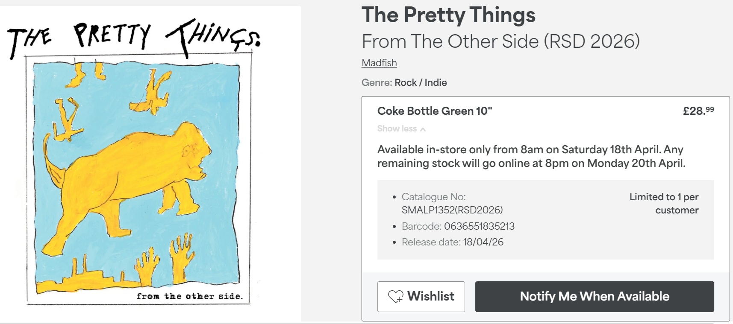
Task: Click the typed 'from the other side' cover caption
Action: [x=189, y=296]
